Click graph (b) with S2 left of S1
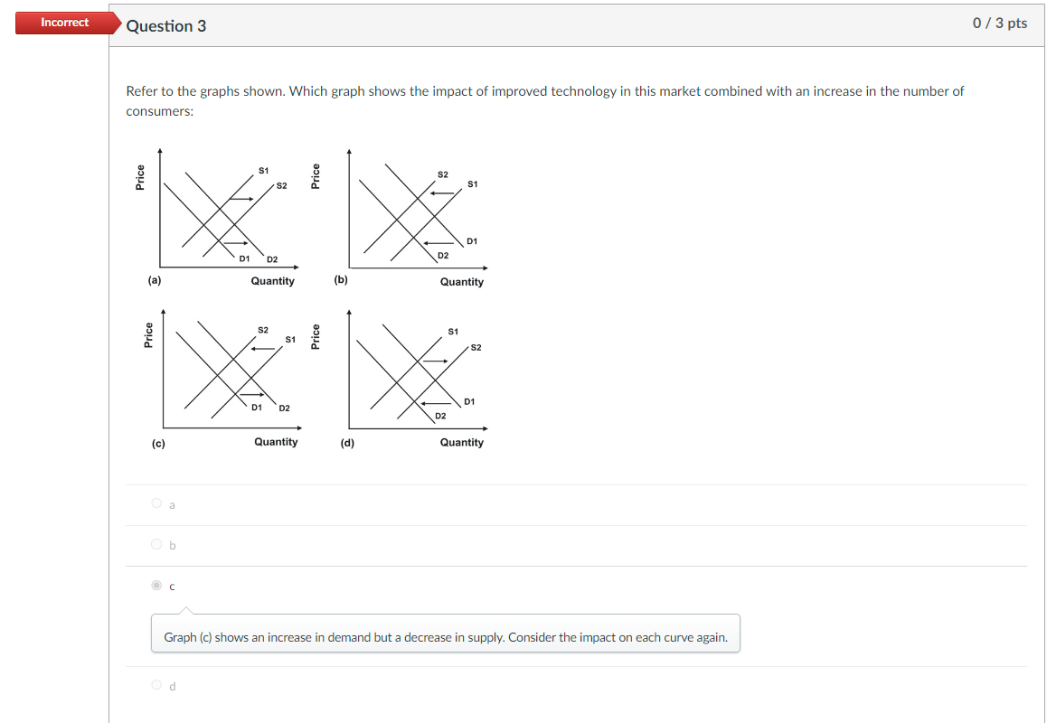 click(407, 212)
